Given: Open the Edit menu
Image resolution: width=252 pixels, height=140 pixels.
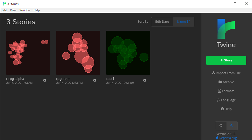Looking at the screenshot, I should pos(4,10).
